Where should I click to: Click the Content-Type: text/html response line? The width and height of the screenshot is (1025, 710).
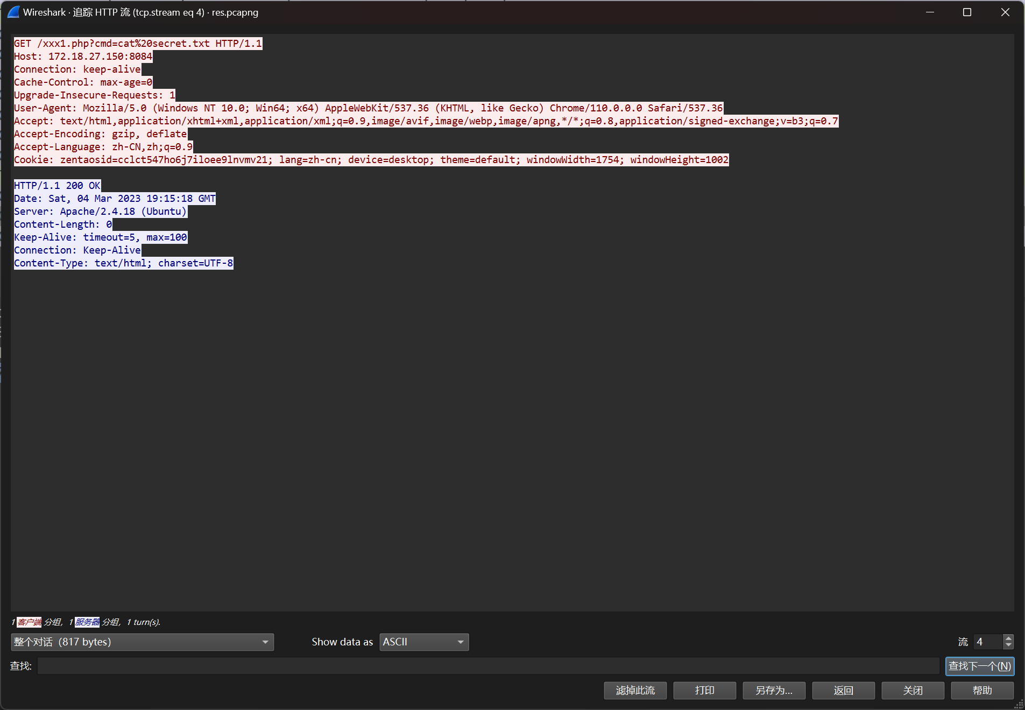(123, 263)
